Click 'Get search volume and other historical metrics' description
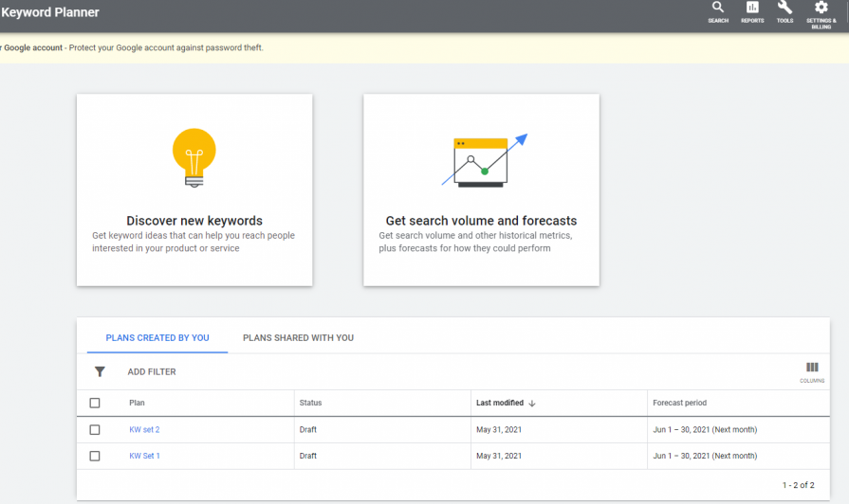The height and width of the screenshot is (504, 849). coord(475,242)
